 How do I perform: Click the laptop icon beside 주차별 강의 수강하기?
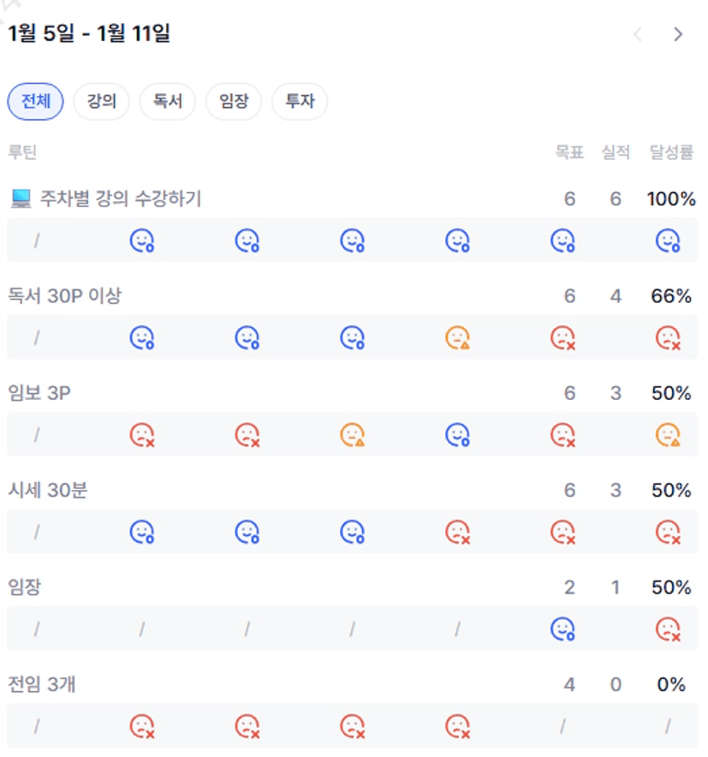pos(21,200)
